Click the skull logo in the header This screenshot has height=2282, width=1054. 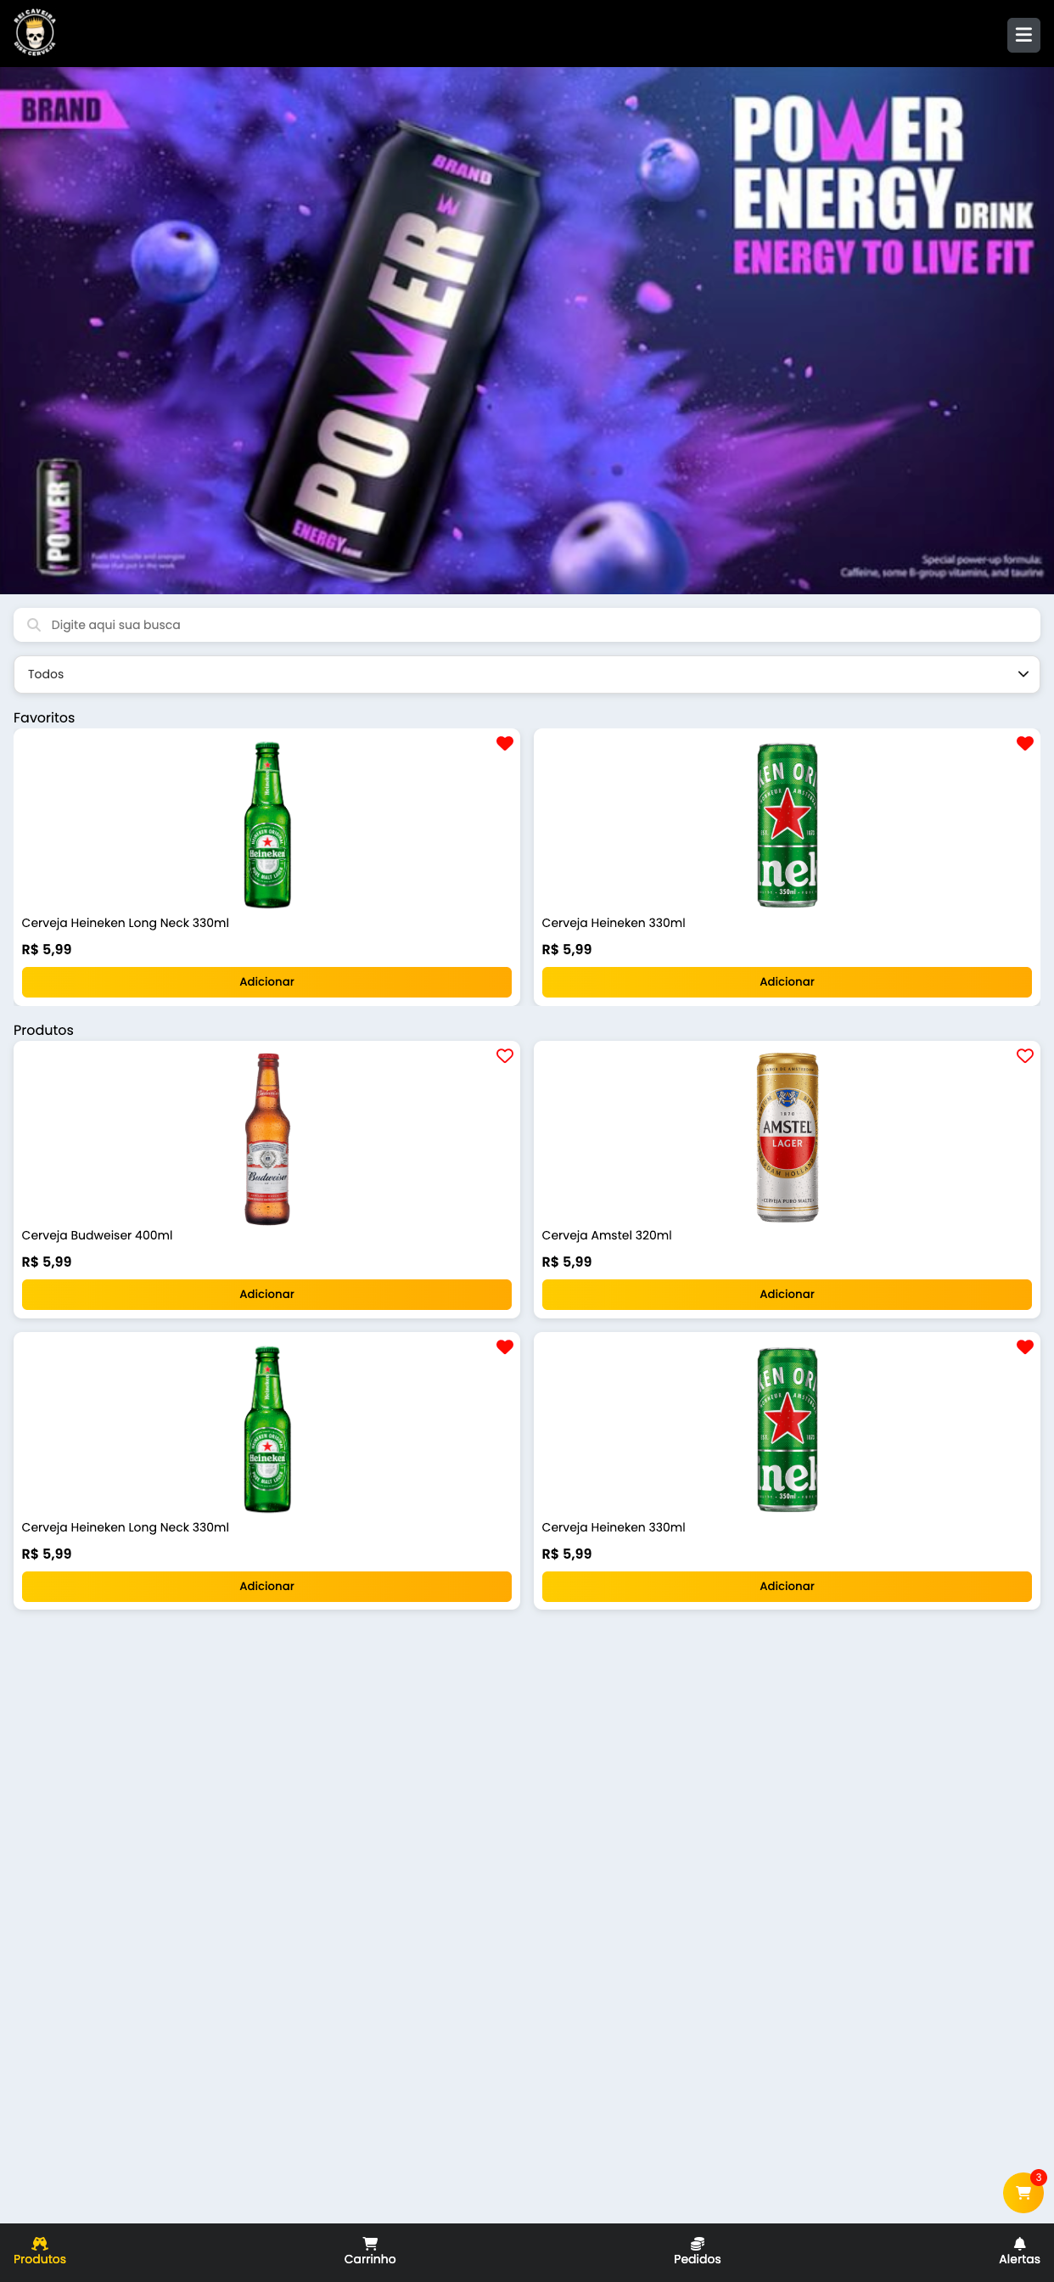point(35,34)
